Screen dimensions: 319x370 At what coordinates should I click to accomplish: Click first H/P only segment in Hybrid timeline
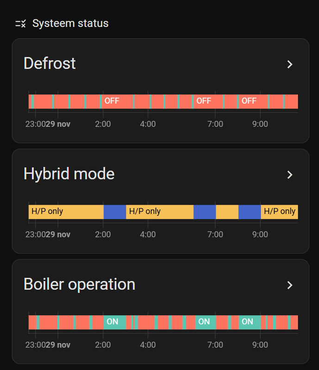click(65, 211)
